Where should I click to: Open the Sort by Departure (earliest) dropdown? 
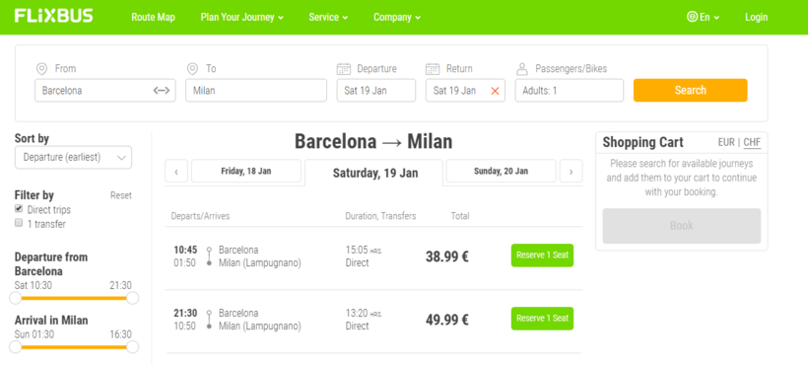pos(73,157)
